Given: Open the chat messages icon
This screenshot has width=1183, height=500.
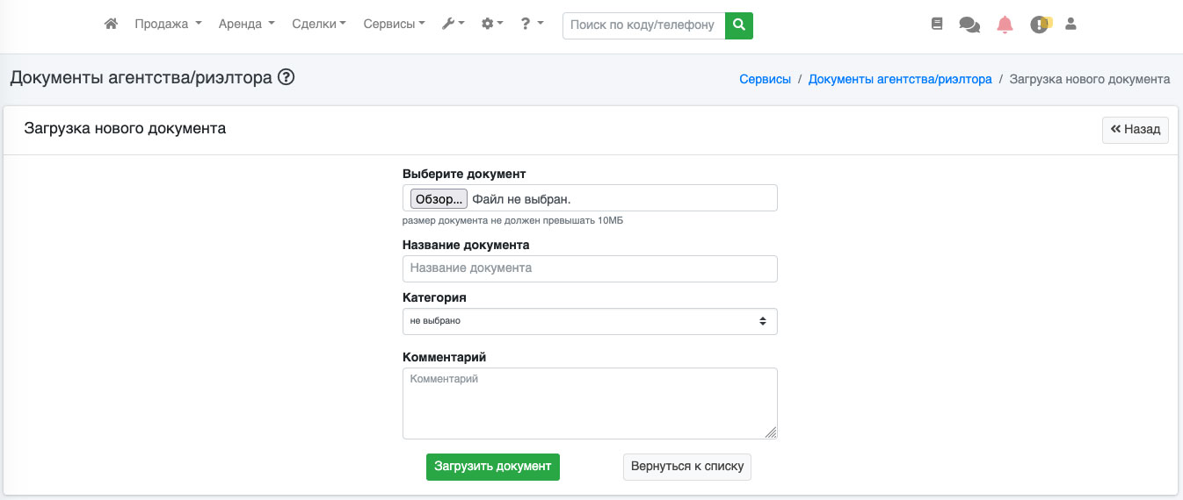Looking at the screenshot, I should tap(969, 25).
